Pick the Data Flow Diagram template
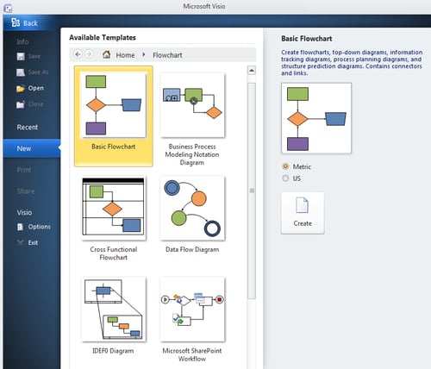The image size is (431, 369). [192, 215]
